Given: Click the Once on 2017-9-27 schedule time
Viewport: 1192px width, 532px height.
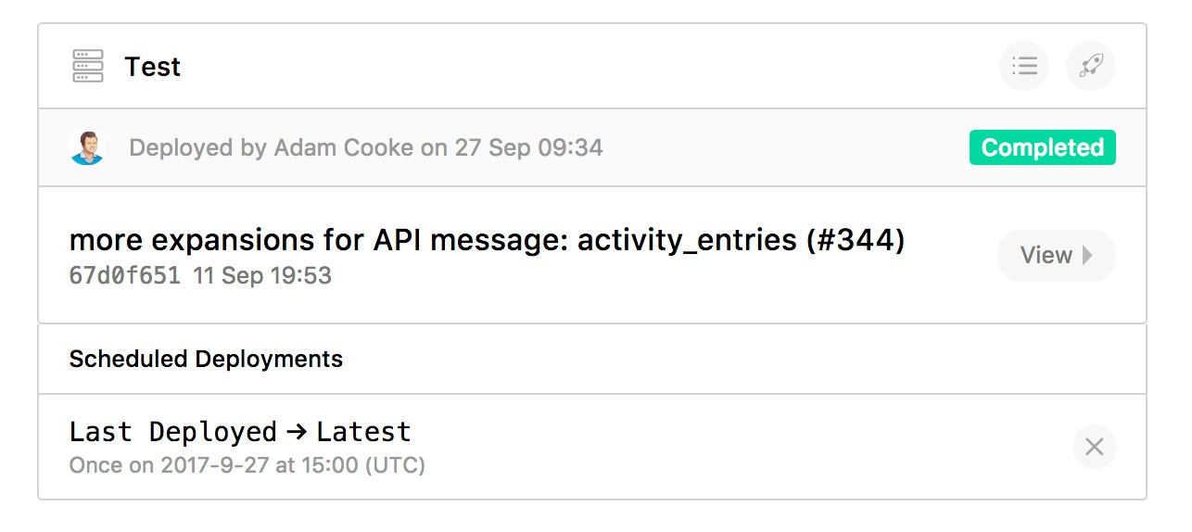Looking at the screenshot, I should pos(247,465).
